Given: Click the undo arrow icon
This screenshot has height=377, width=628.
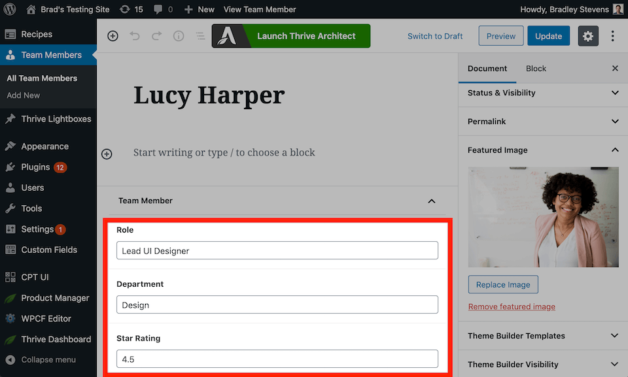Looking at the screenshot, I should 135,36.
